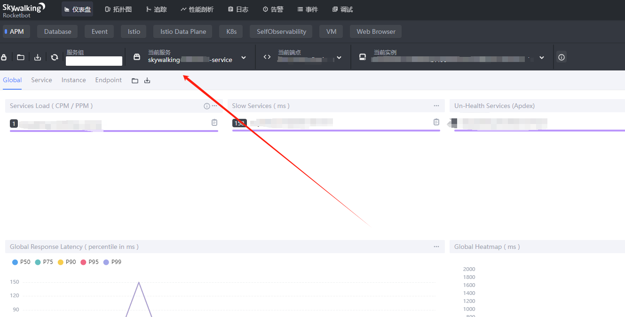Select the Service tab below the toolbar
Image resolution: width=625 pixels, height=317 pixels.
(41, 80)
